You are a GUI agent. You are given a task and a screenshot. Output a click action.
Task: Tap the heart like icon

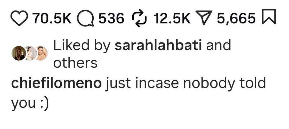pos(19,18)
